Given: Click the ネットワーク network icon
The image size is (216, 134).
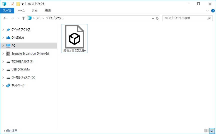Looking at the screenshot, I should [x=8, y=85].
